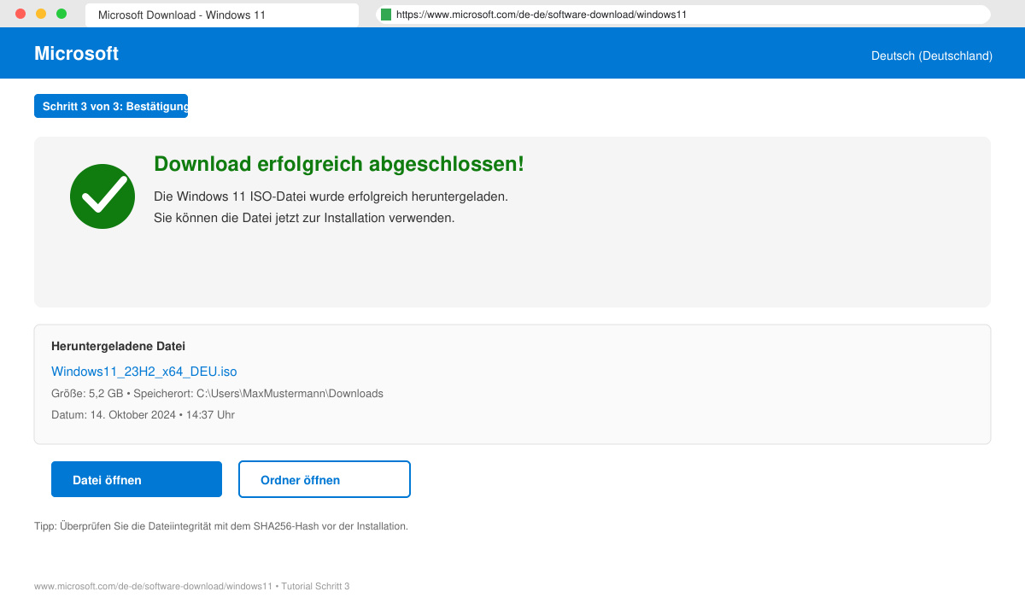This screenshot has height=615, width=1025.
Task: Select the Microsoft Download - Windows 11 tab
Action: pyautogui.click(x=222, y=15)
